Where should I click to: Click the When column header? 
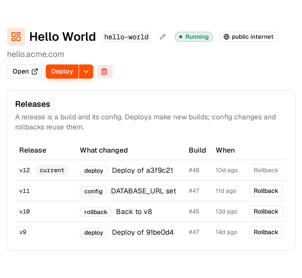pos(225,150)
